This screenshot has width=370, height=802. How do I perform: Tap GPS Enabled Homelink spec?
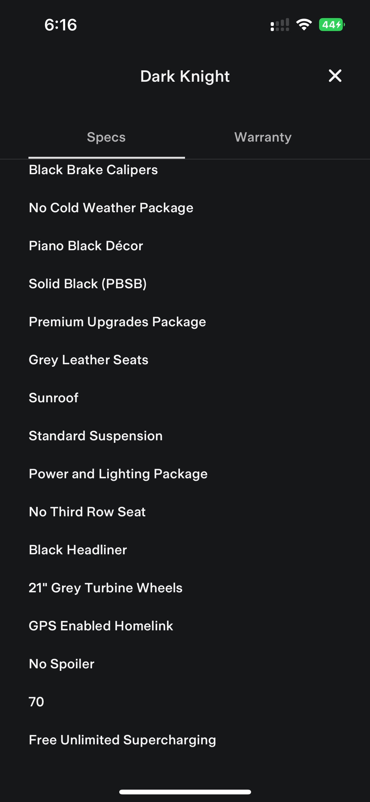click(101, 626)
